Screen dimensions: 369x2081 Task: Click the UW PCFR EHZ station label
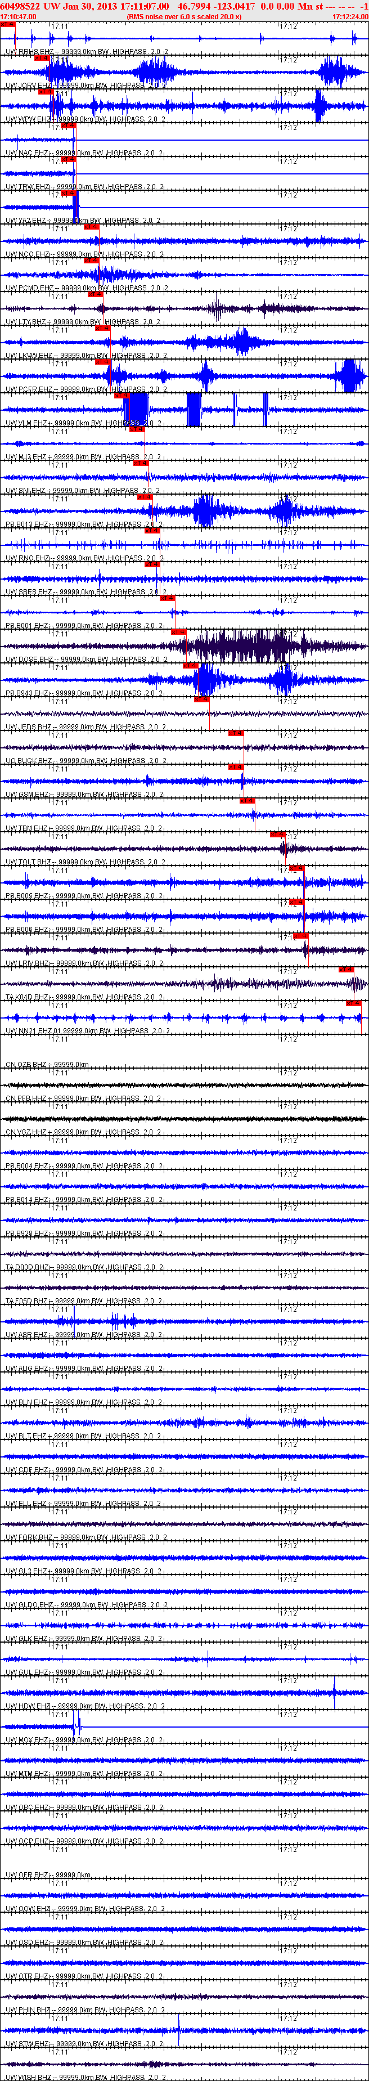[x=87, y=389]
